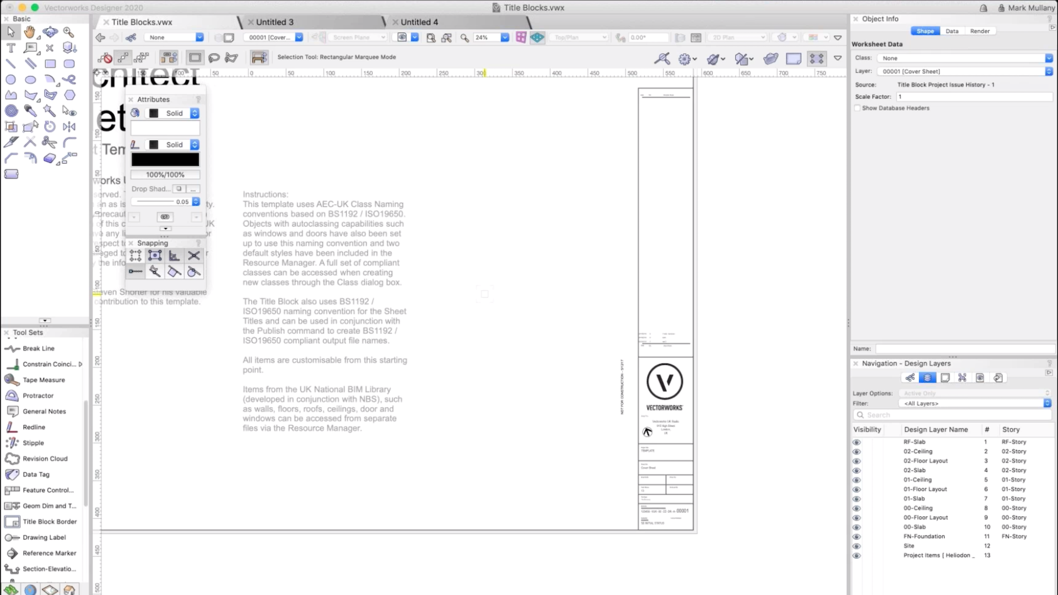Switch to Title Blocks.vwx tab

point(142,22)
